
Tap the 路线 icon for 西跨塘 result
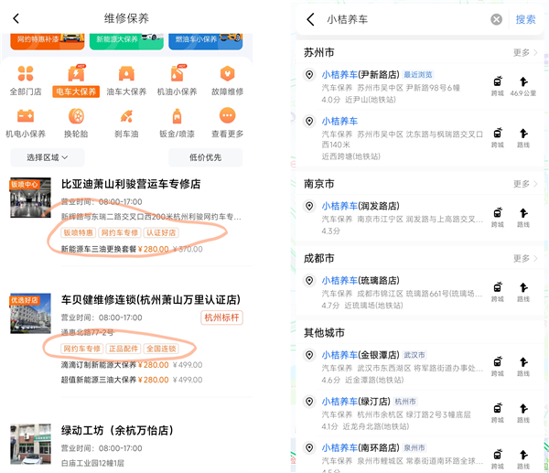(523, 138)
